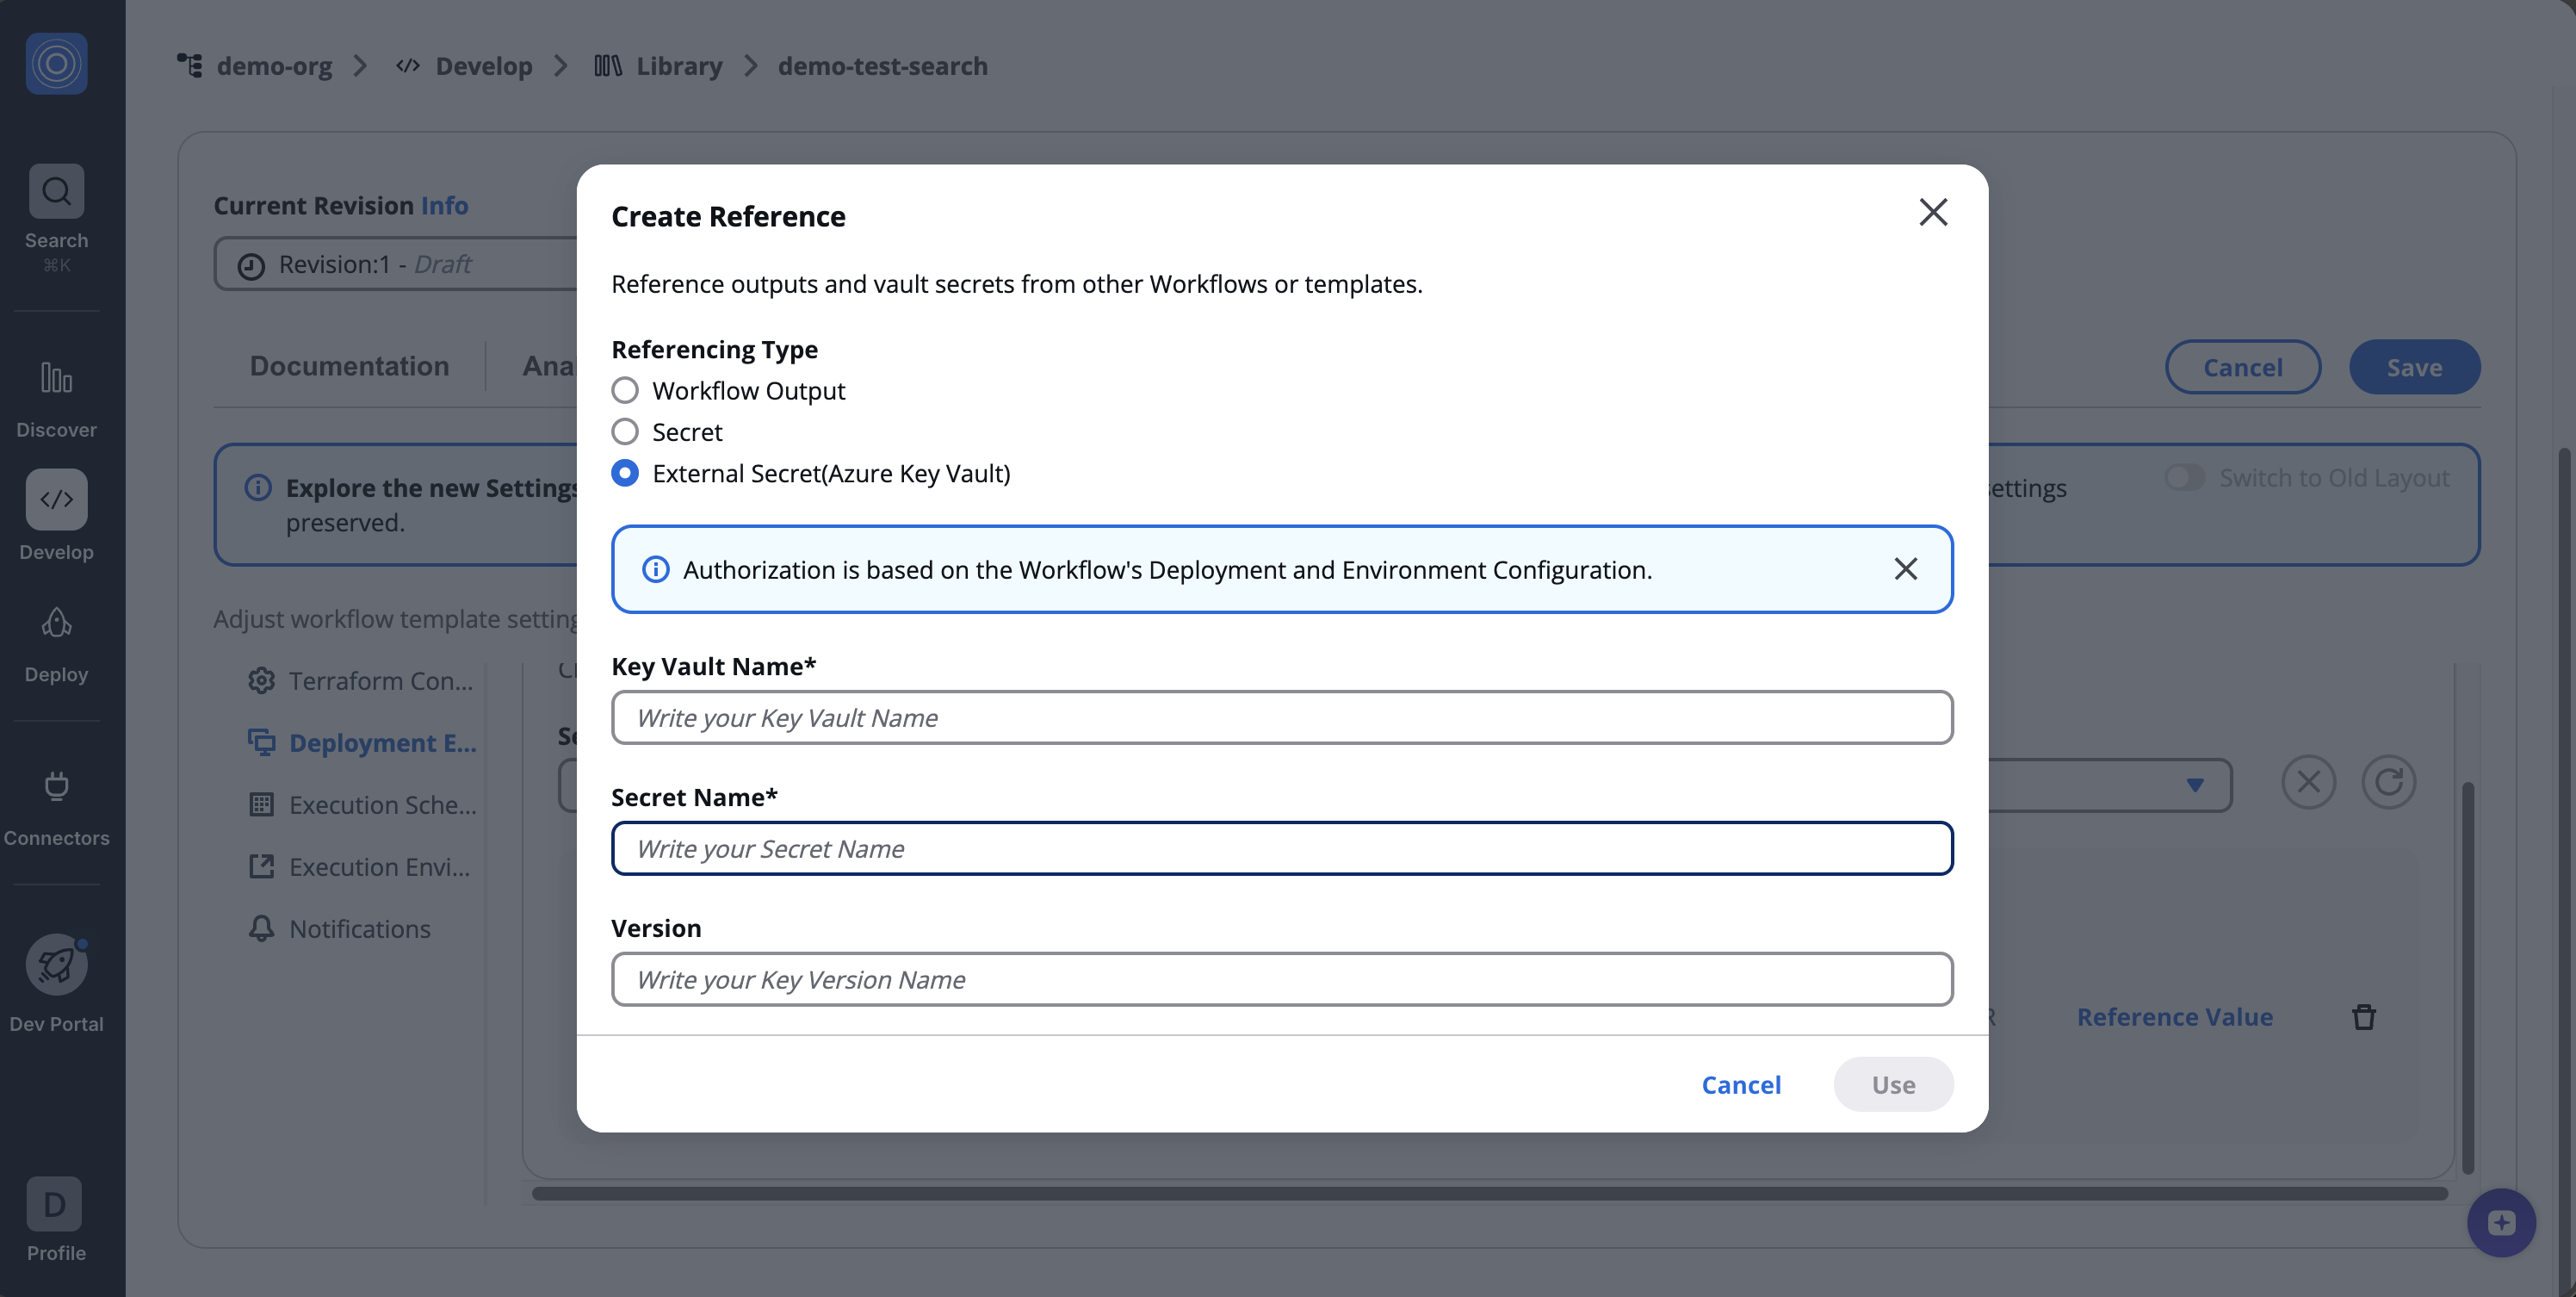The height and width of the screenshot is (1297, 2576).
Task: Open Connectors plug icon
Action: pos(56,786)
